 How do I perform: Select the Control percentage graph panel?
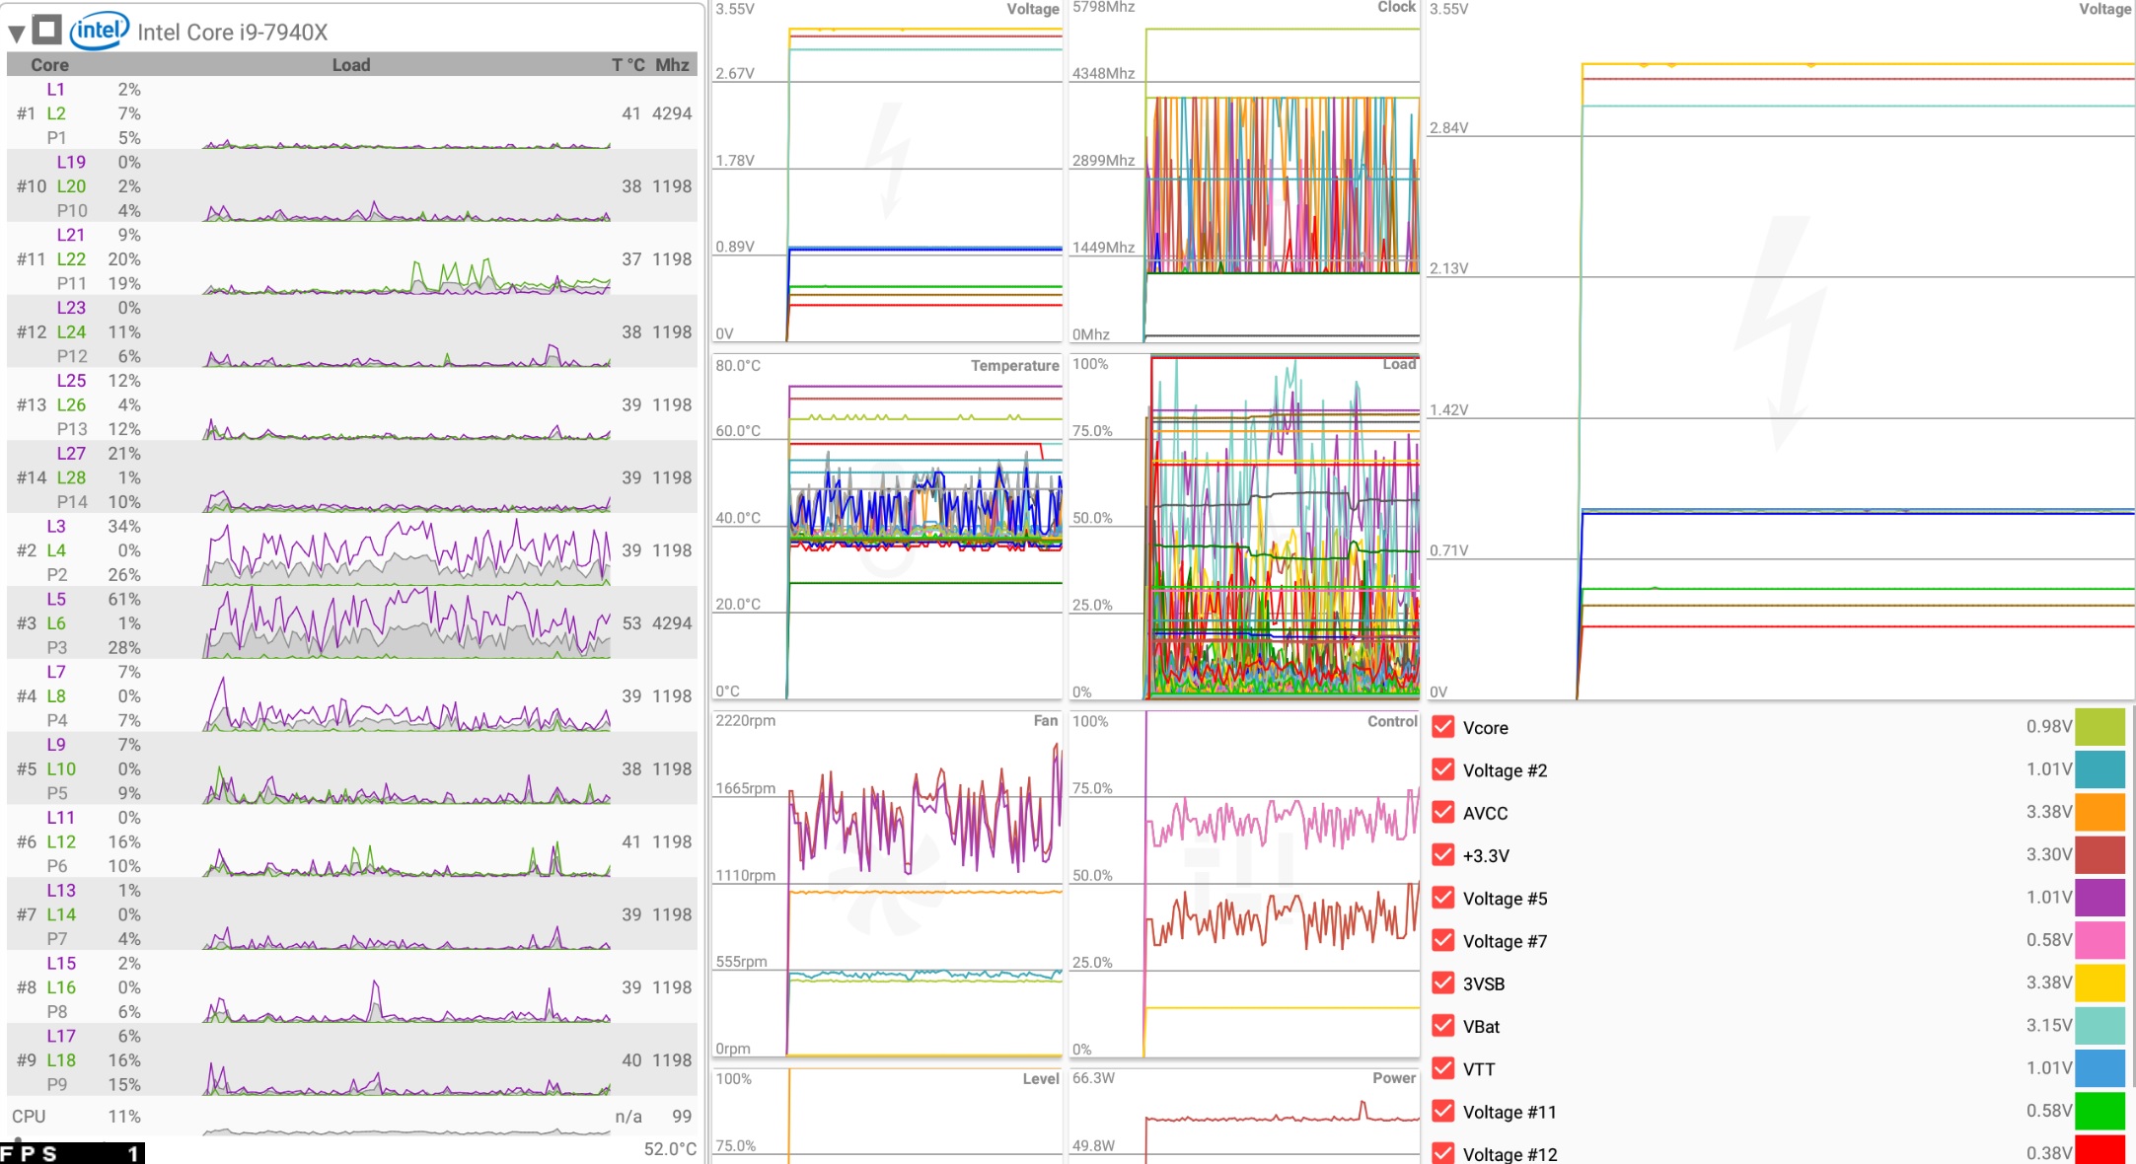click(x=1244, y=885)
